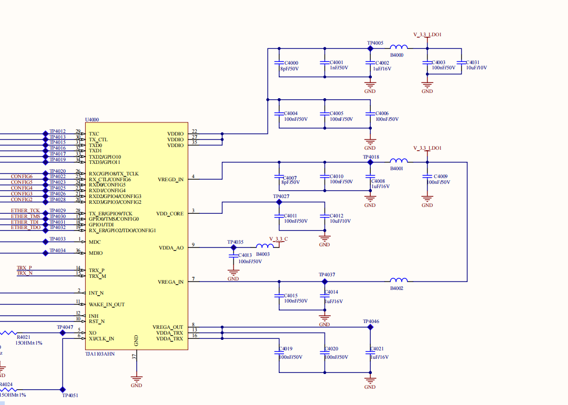Viewport: 568px width, 405px height.
Task: Select the U4000 TJA1103AHN chip body
Action: 137,236
